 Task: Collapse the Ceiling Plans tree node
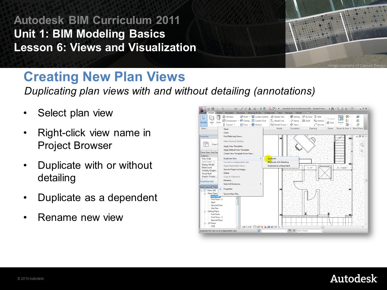(x=205, y=211)
